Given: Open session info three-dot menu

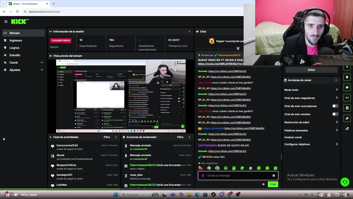Looking at the screenshot, I should (x=189, y=32).
